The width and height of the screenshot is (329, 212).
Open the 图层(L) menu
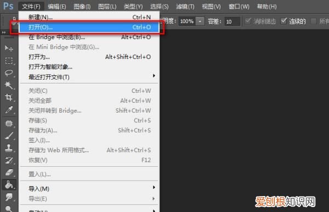pyautogui.click(x=107, y=7)
